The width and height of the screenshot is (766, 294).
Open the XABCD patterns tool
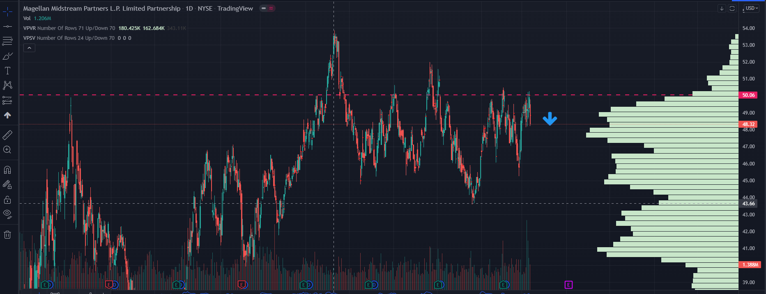pyautogui.click(x=7, y=85)
